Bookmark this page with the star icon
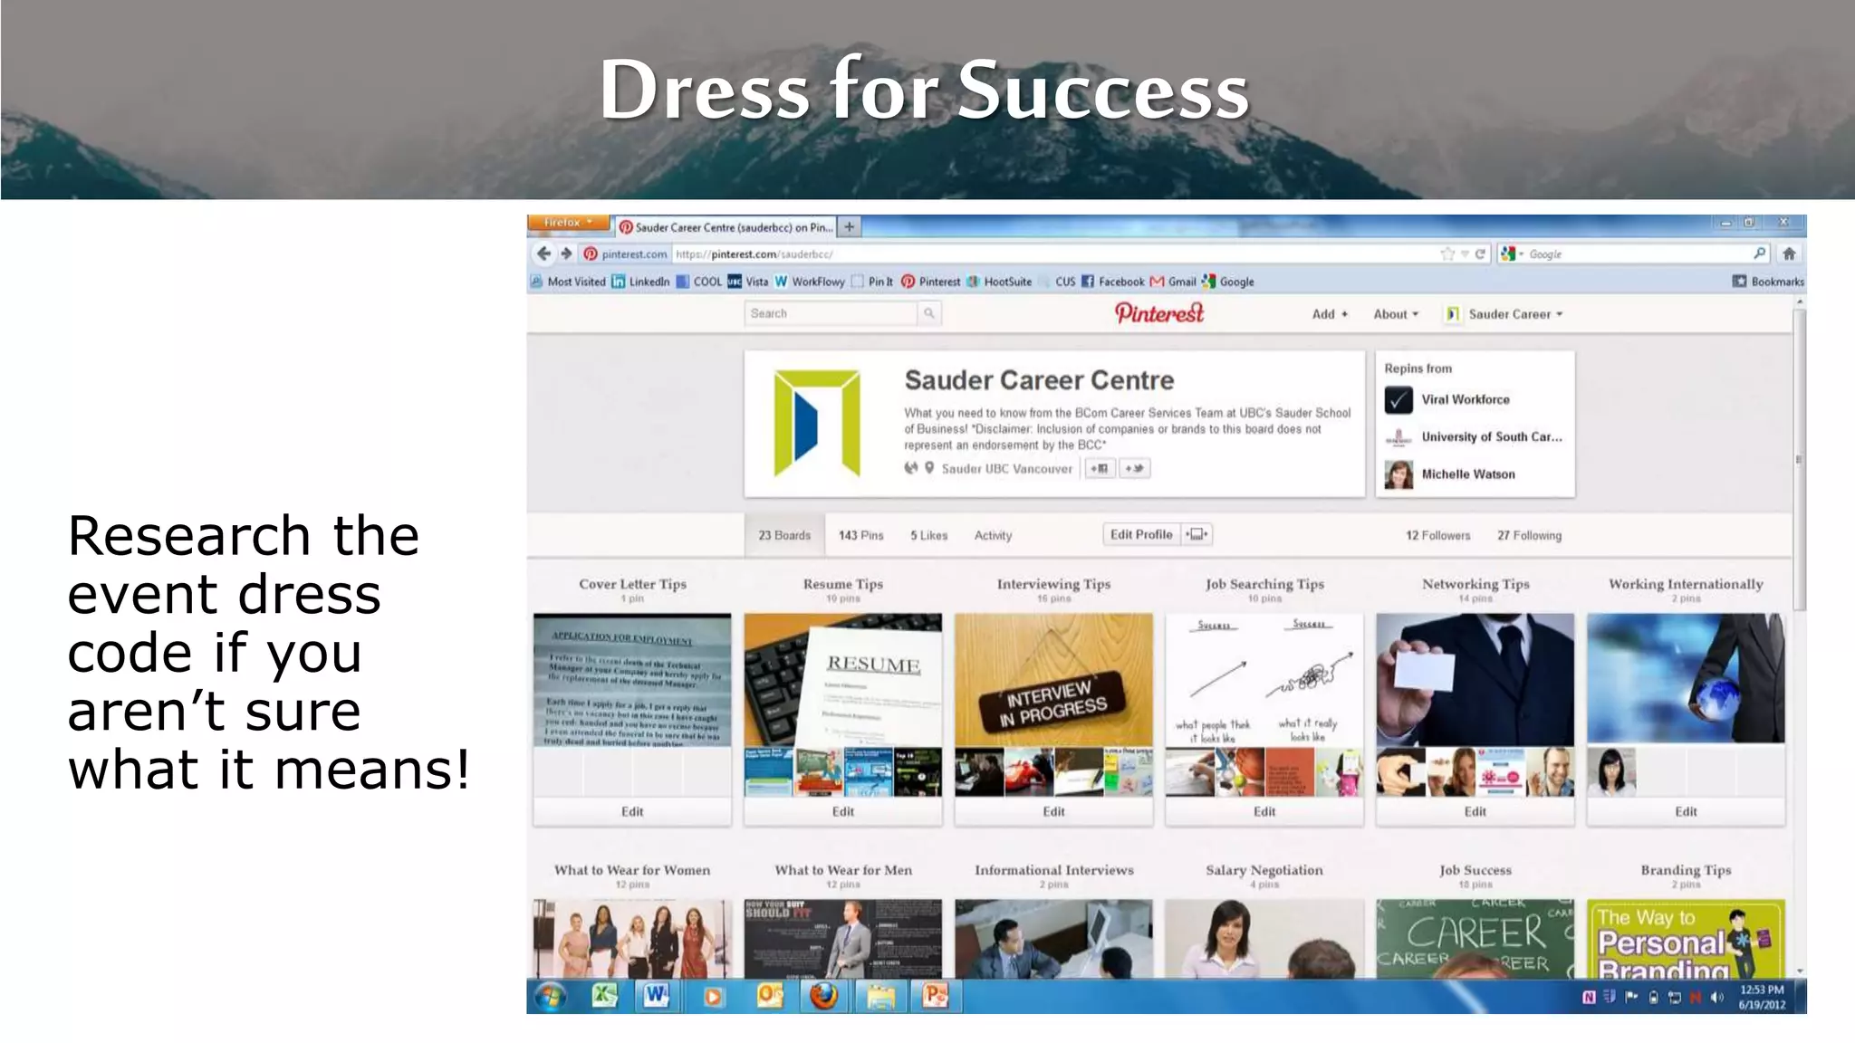This screenshot has height=1043, width=1855. coord(1447,254)
